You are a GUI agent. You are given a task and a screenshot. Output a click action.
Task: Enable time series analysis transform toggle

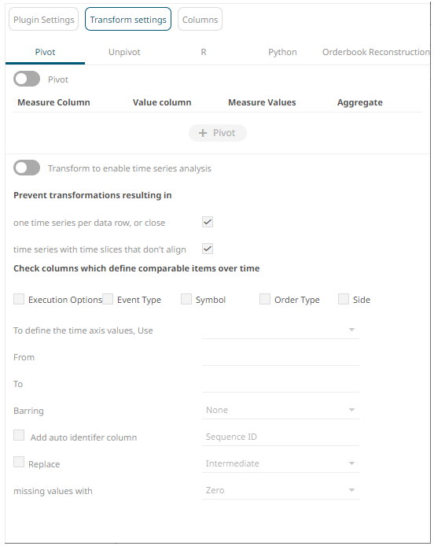[x=27, y=168]
